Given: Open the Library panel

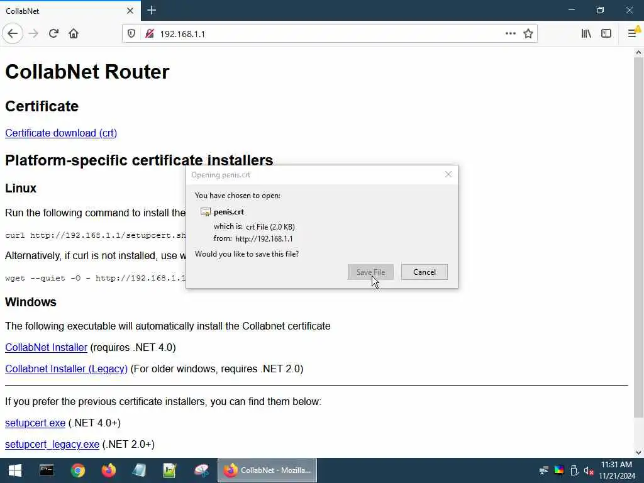Looking at the screenshot, I should 586,34.
